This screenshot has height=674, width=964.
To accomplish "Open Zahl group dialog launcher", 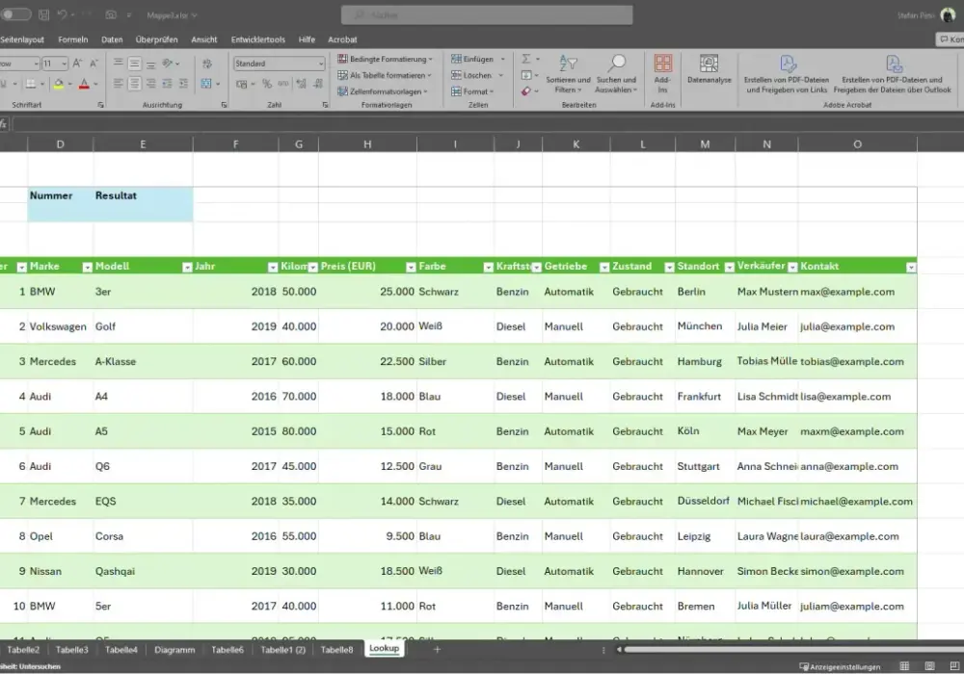I will click(x=325, y=105).
